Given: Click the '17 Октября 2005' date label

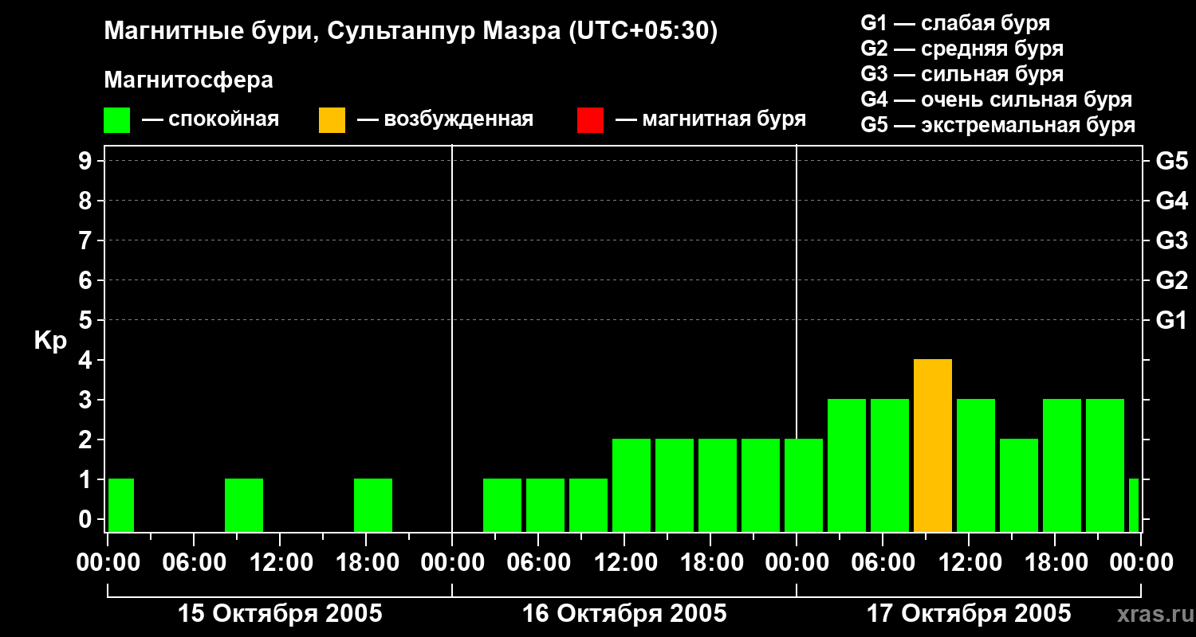Looking at the screenshot, I should pyautogui.click(x=969, y=614).
